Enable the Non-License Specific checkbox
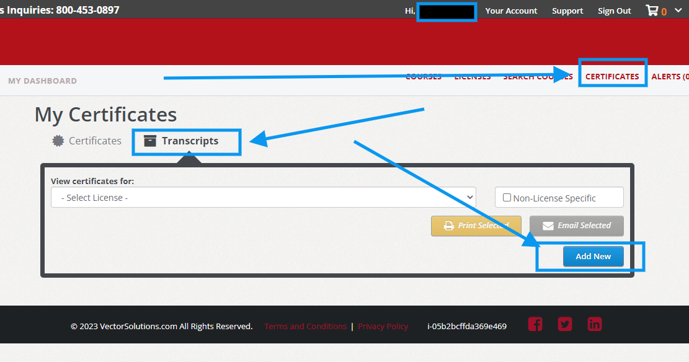The height and width of the screenshot is (362, 689). click(x=507, y=196)
